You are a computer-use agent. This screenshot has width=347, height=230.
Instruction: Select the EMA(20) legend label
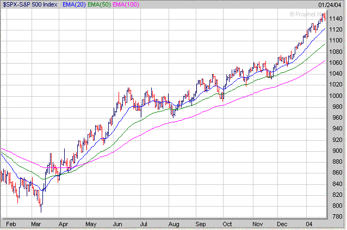click(x=74, y=5)
